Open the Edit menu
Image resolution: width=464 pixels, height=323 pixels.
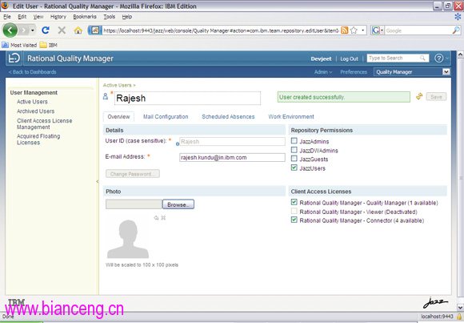pyautogui.click(x=22, y=17)
